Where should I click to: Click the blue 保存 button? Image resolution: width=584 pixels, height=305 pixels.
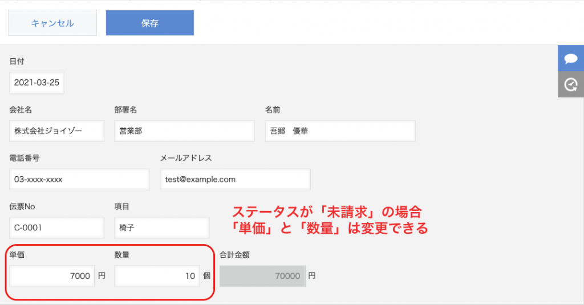click(150, 23)
